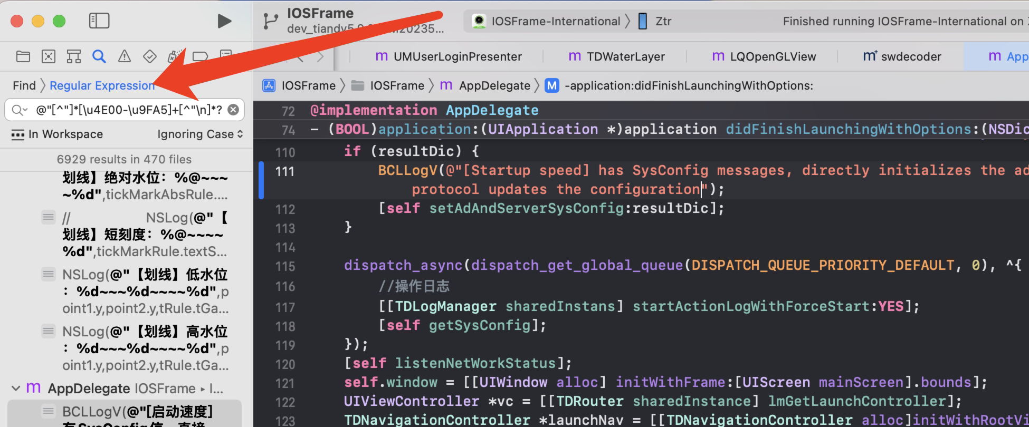
Task: Open the Symbol navigator
Action: pyautogui.click(x=74, y=56)
